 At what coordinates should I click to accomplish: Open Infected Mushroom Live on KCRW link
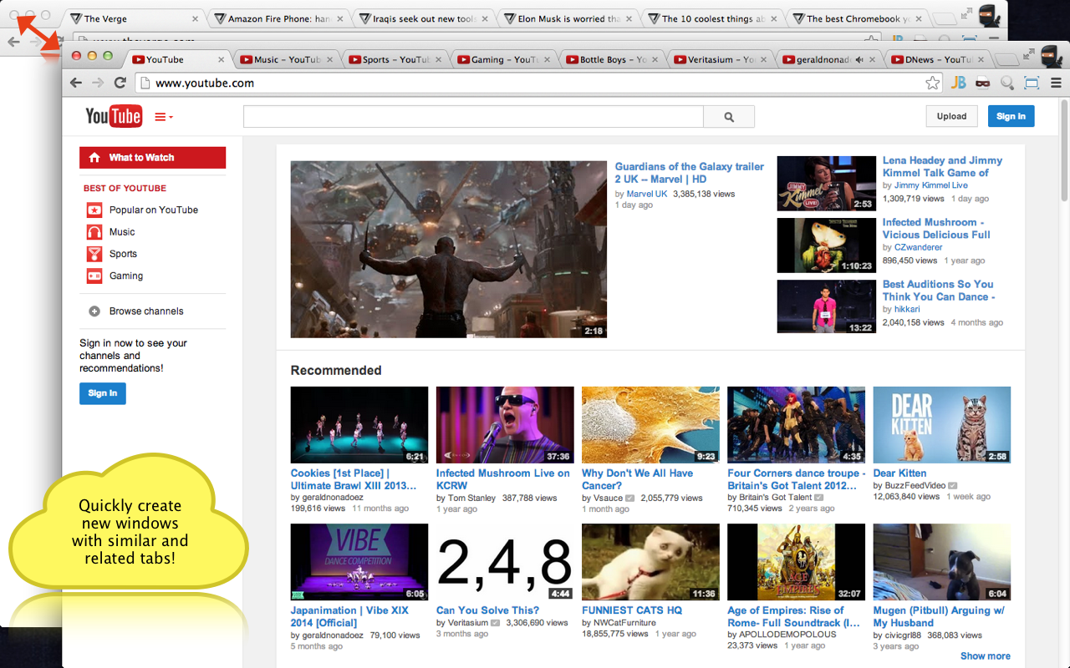[x=503, y=479]
